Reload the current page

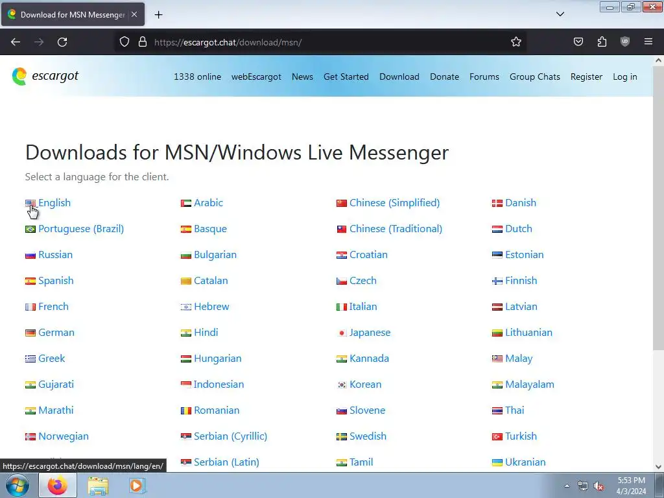[x=62, y=42]
